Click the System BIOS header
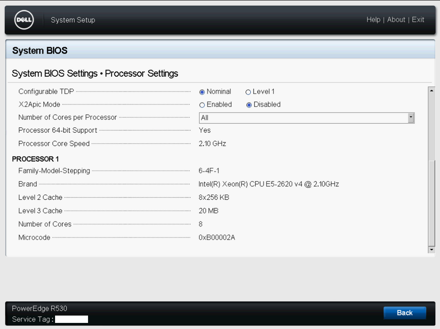 coord(40,50)
